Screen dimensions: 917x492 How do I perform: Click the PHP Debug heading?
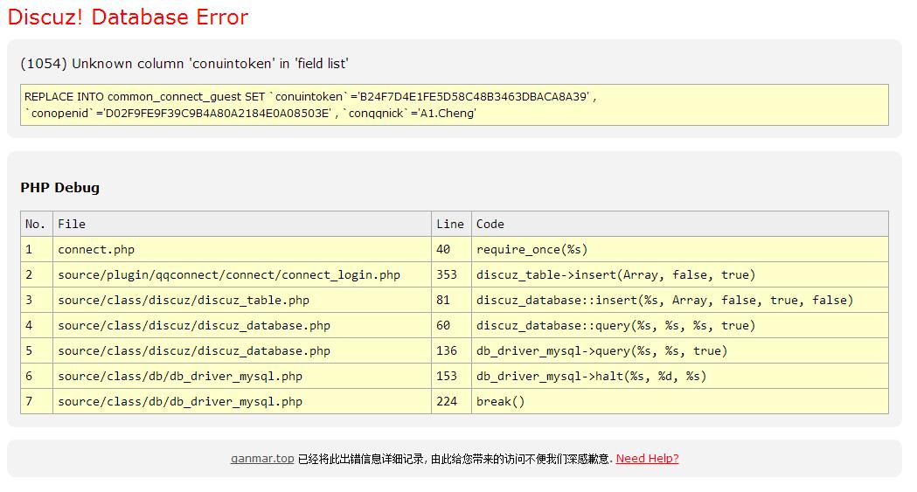(x=59, y=188)
